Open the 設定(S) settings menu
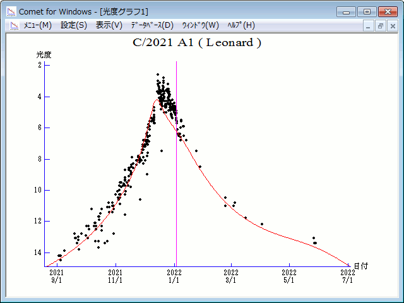This screenshot has height=303, width=404. (74, 25)
